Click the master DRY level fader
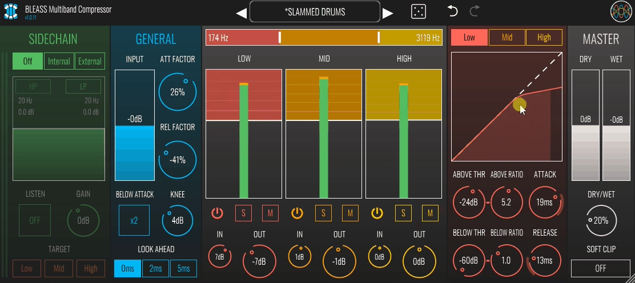This screenshot has width=635, height=283. (x=585, y=125)
